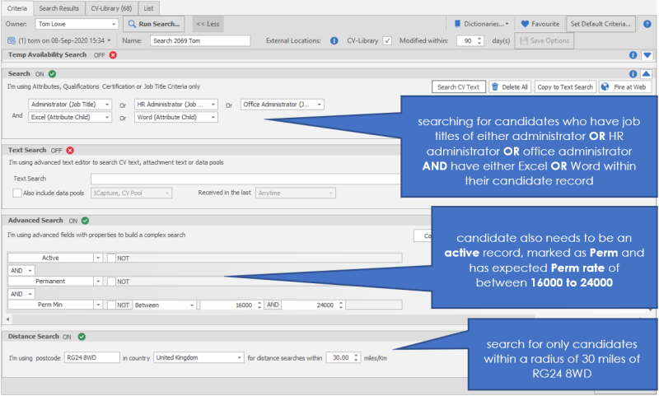Switch to the Search Results tab
Viewport: 659px width, 396px height.
click(58, 8)
